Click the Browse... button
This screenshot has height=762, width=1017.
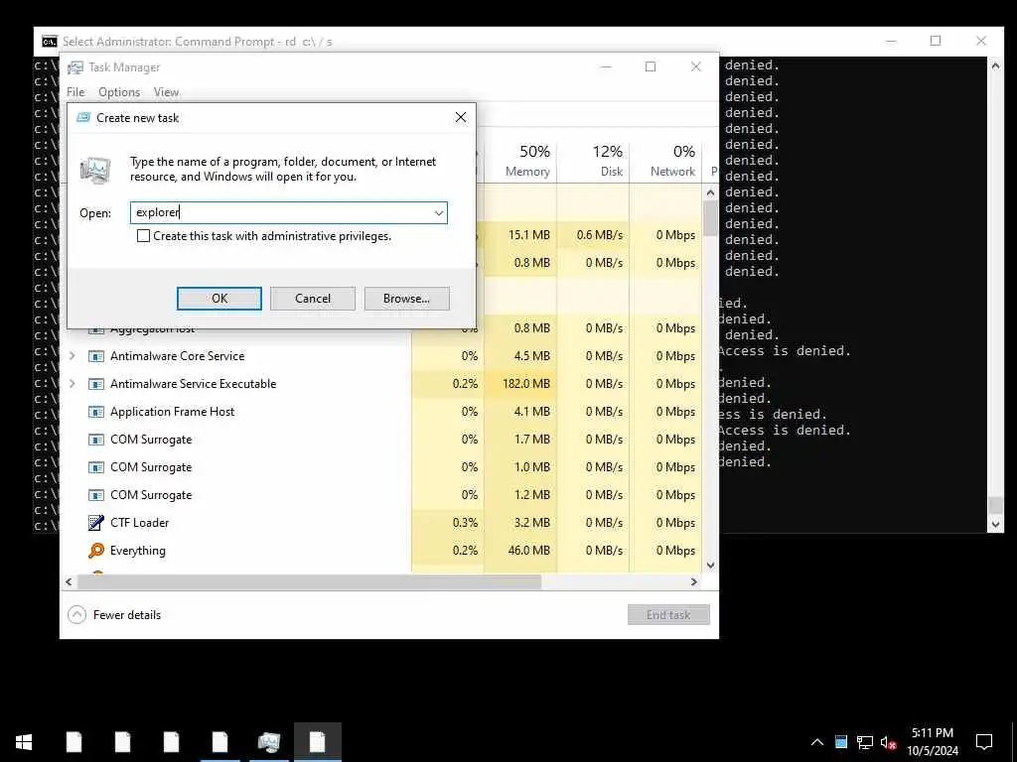[x=406, y=299]
